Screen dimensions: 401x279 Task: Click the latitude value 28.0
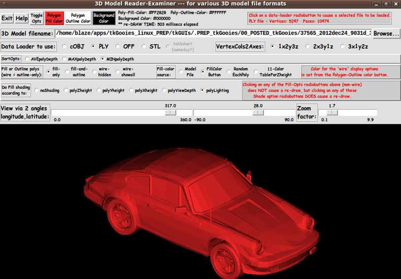[258, 106]
